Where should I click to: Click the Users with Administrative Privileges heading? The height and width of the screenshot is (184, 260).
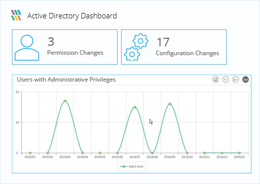coord(66,80)
